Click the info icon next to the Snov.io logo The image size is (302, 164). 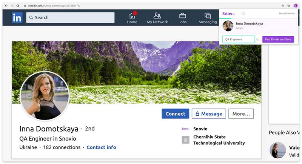(243, 14)
